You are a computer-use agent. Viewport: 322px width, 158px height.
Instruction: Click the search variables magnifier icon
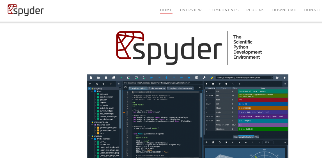233,84
